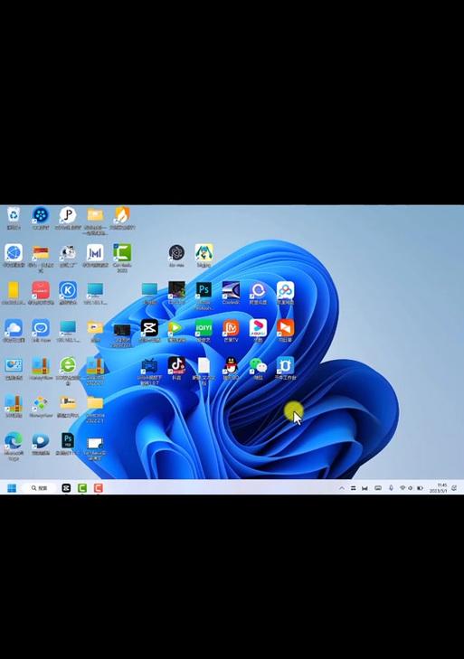Open the blue chat-bubble app desktop icon
Image resolution: width=464 pixels, height=659 pixels.
[41, 328]
